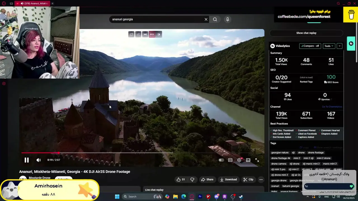Click the 'batumi georgia' tag
The height and width of the screenshot is (201, 358).
(291, 186)
